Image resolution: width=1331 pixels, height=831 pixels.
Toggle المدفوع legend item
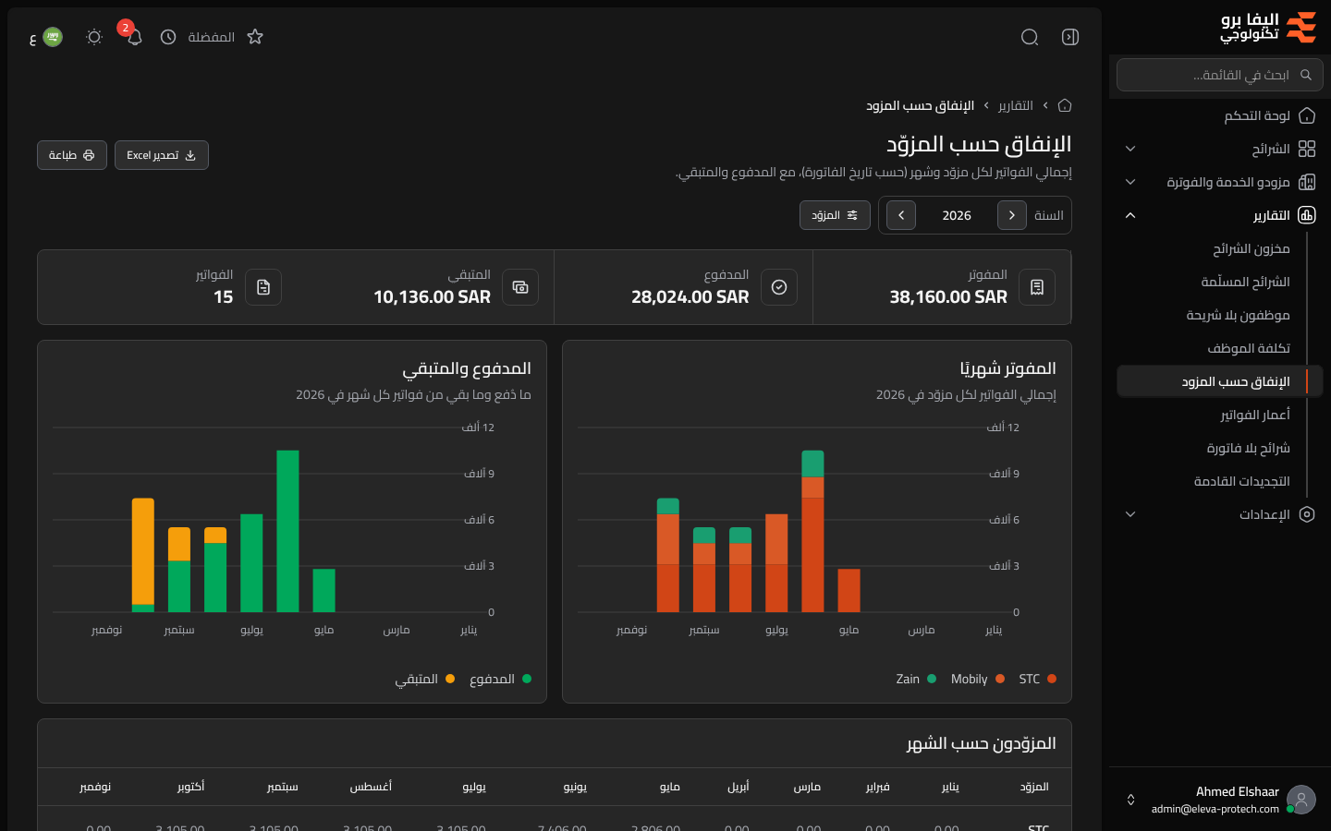(x=500, y=679)
